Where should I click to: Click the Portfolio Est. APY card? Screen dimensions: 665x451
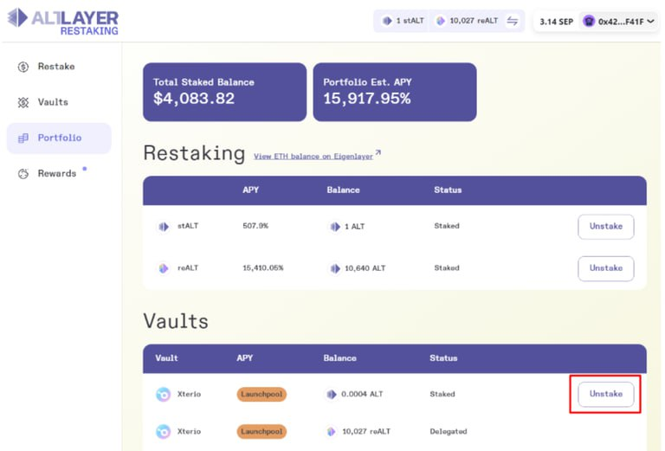point(395,92)
